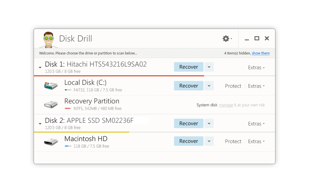Collapse Disk 2 APPLE SSD partition list

click(40, 124)
